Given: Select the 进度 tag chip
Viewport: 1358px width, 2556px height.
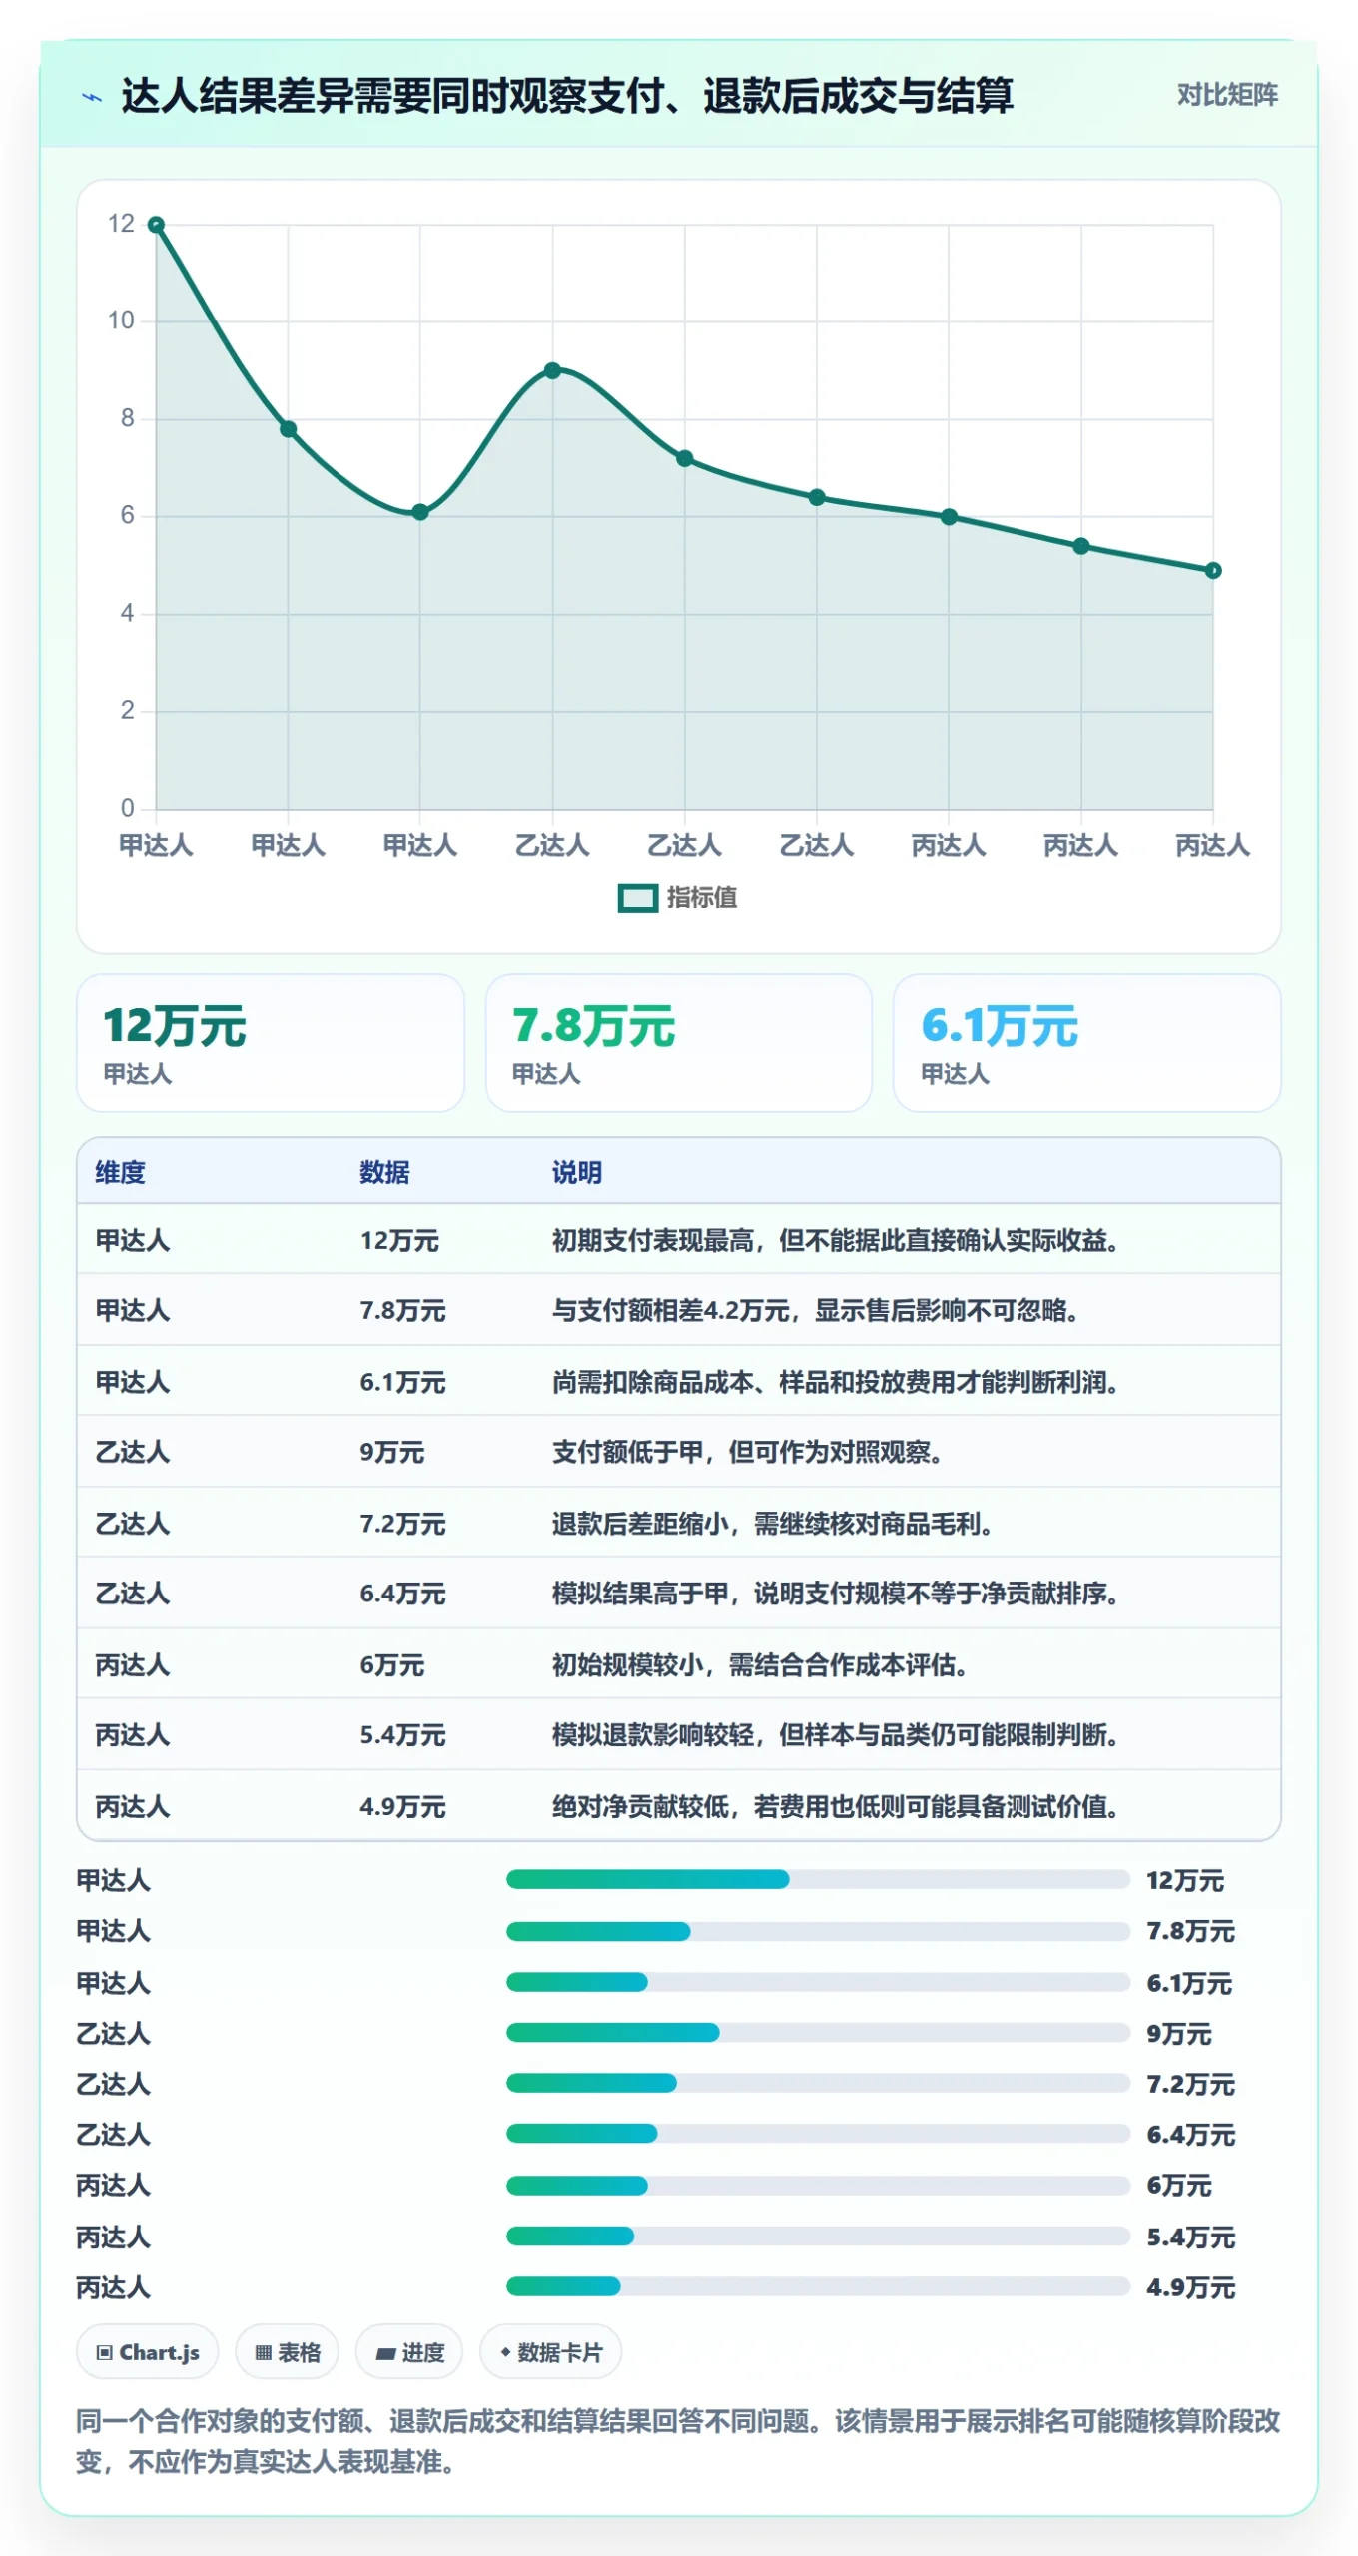Looking at the screenshot, I should pos(409,2352).
